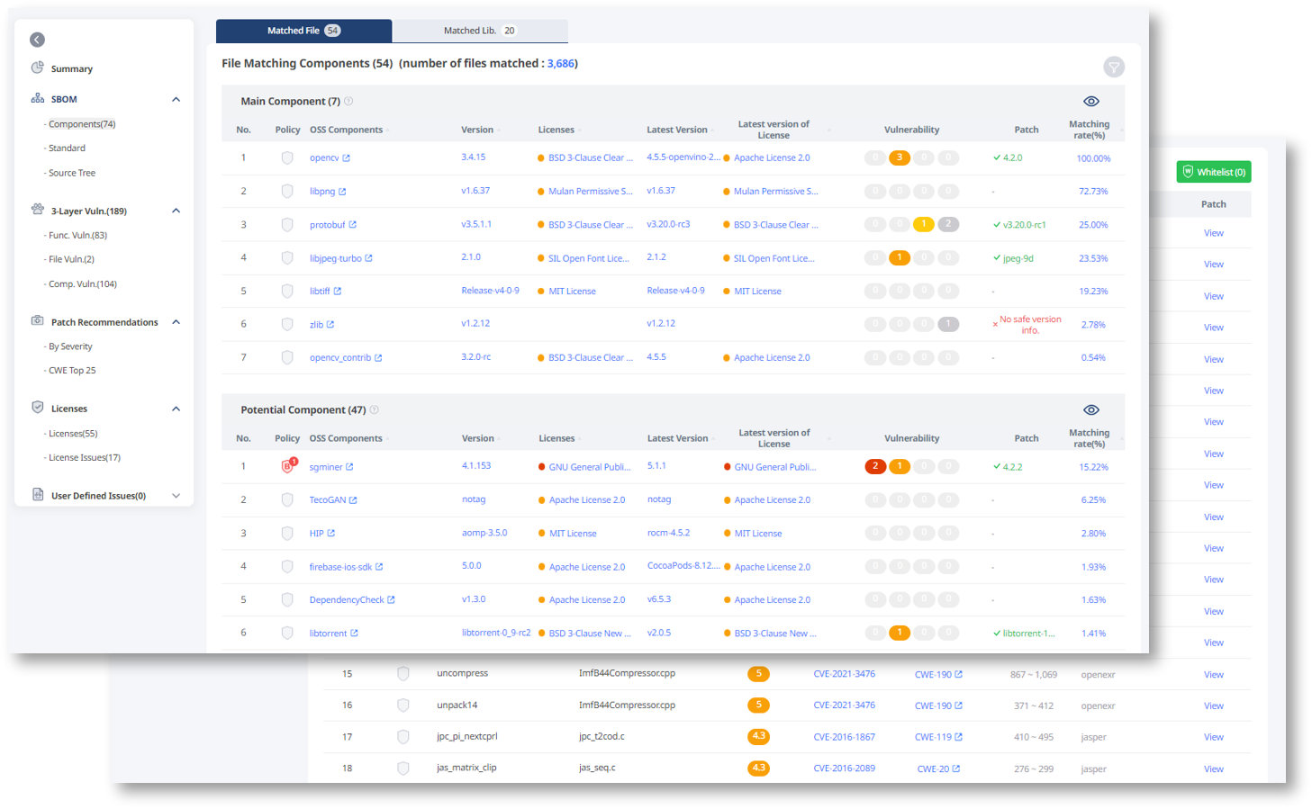Expand the User Defined Issues section
This screenshot has height=809, width=1312.
pyautogui.click(x=176, y=494)
